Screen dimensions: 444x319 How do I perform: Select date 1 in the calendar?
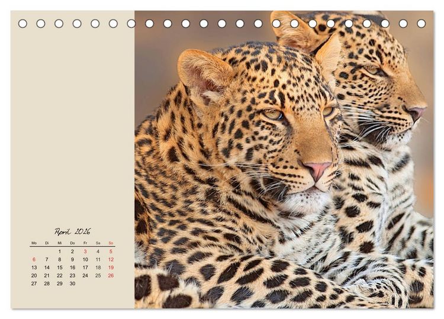(60, 252)
